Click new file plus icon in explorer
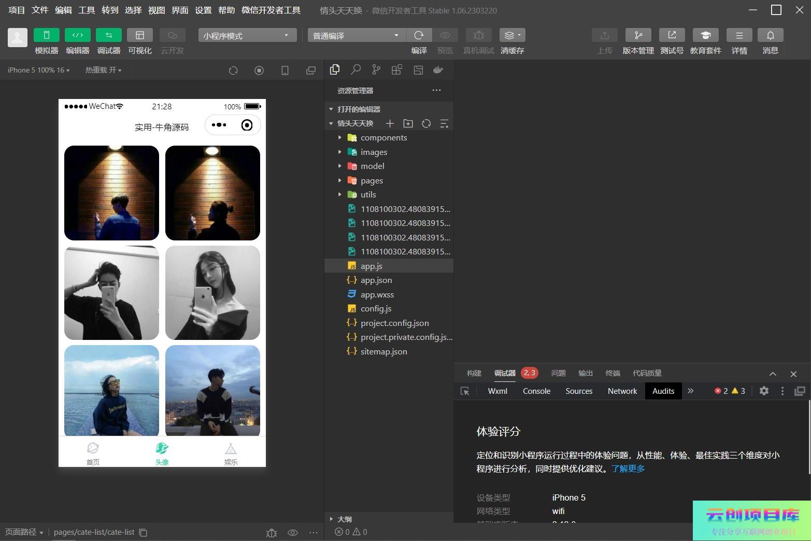 pos(390,123)
